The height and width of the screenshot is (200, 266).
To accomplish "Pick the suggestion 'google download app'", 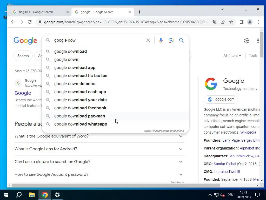I will pos(115,67).
